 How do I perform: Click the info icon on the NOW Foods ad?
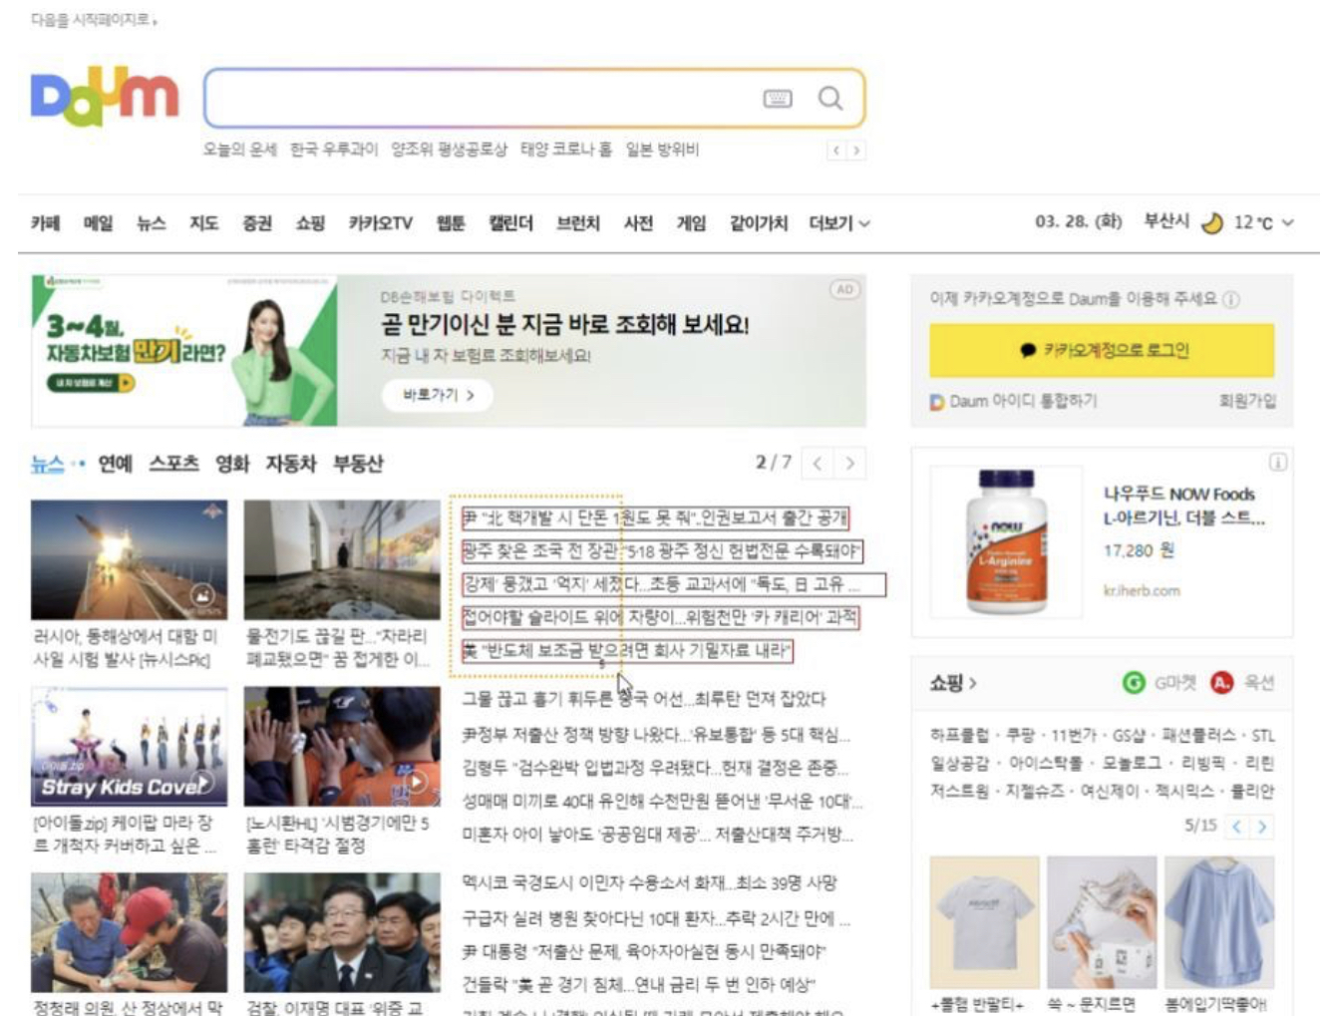(x=1277, y=462)
